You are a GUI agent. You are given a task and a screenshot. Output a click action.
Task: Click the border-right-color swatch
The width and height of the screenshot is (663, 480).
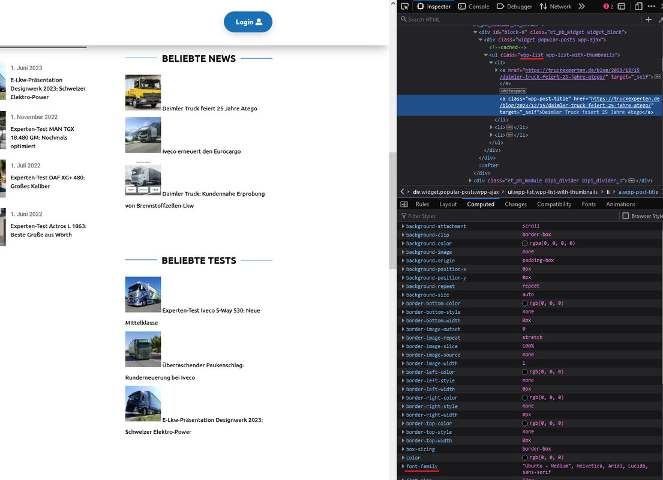point(525,398)
